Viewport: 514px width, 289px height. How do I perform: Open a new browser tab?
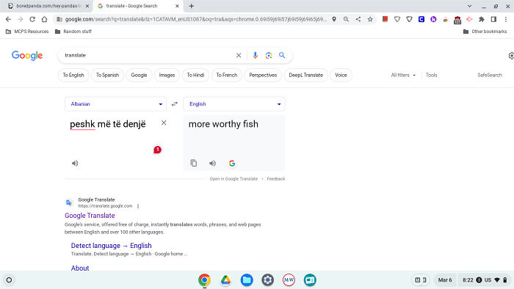(192, 6)
